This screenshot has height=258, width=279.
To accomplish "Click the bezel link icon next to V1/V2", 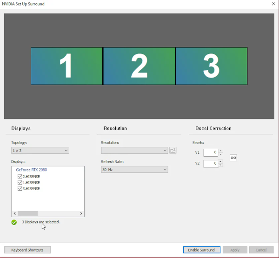I will click(x=233, y=158).
